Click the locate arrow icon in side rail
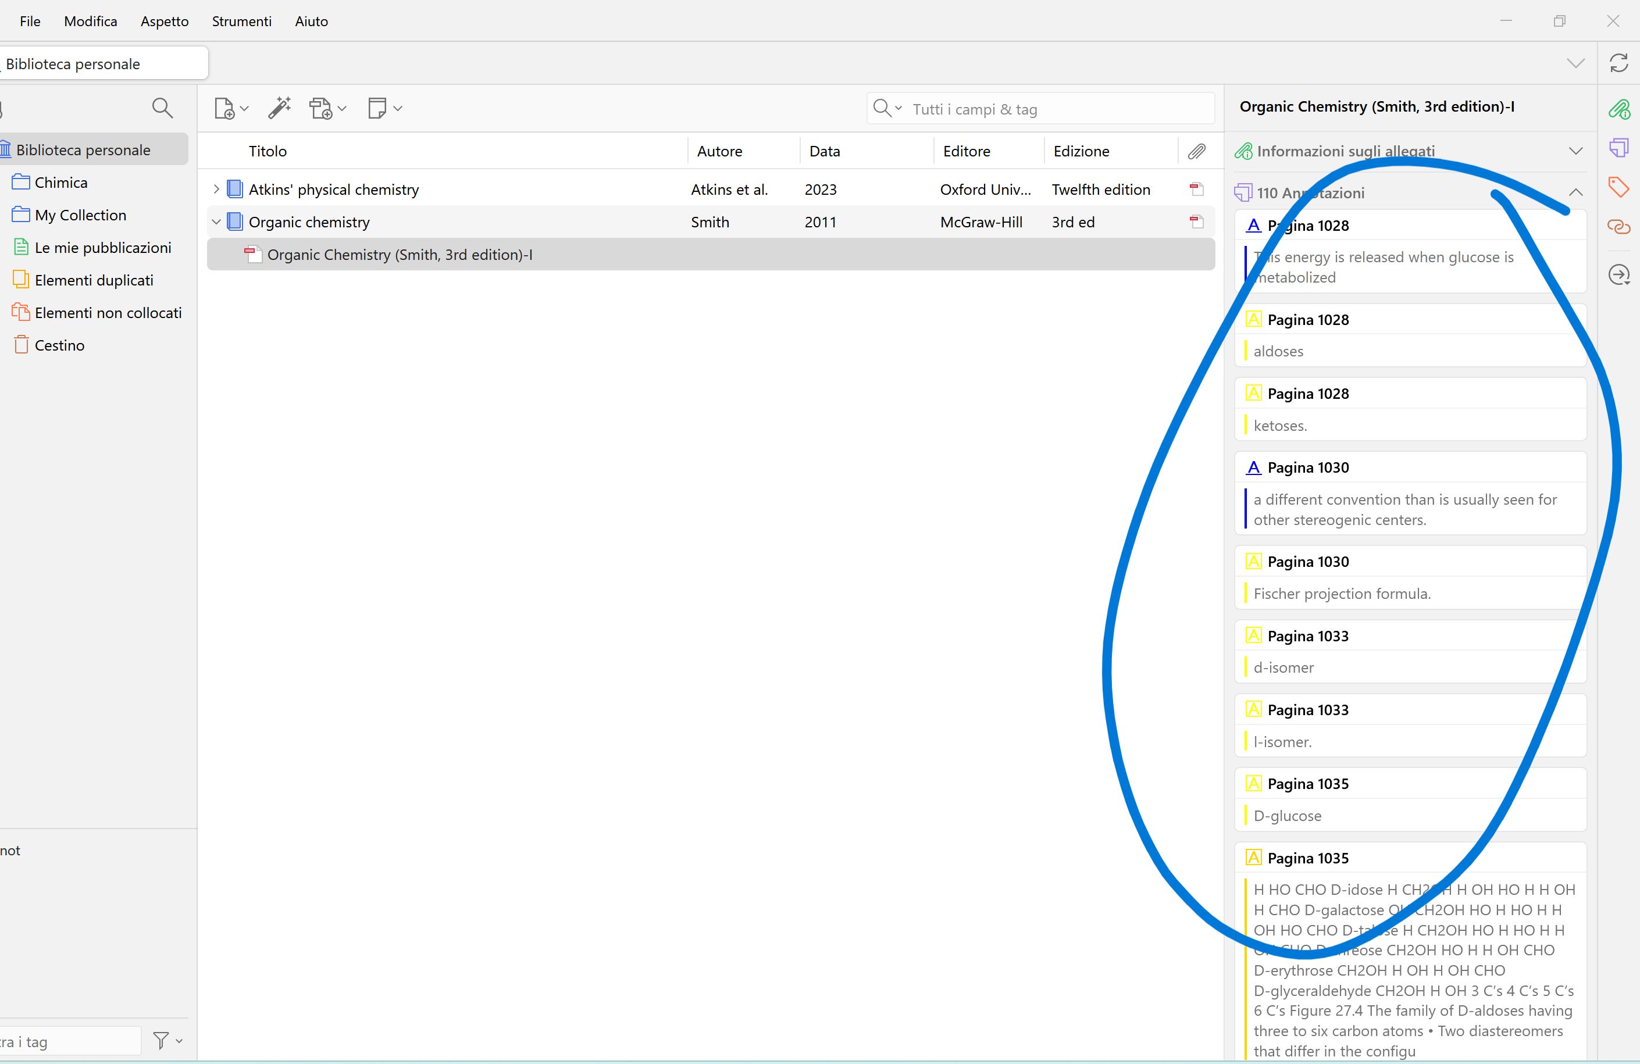This screenshot has width=1640, height=1064. pyautogui.click(x=1618, y=275)
